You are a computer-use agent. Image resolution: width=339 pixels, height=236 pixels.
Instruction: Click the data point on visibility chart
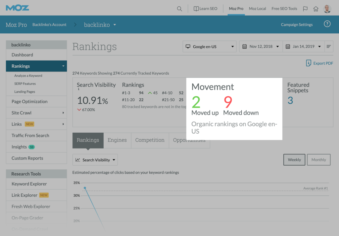point(85,188)
